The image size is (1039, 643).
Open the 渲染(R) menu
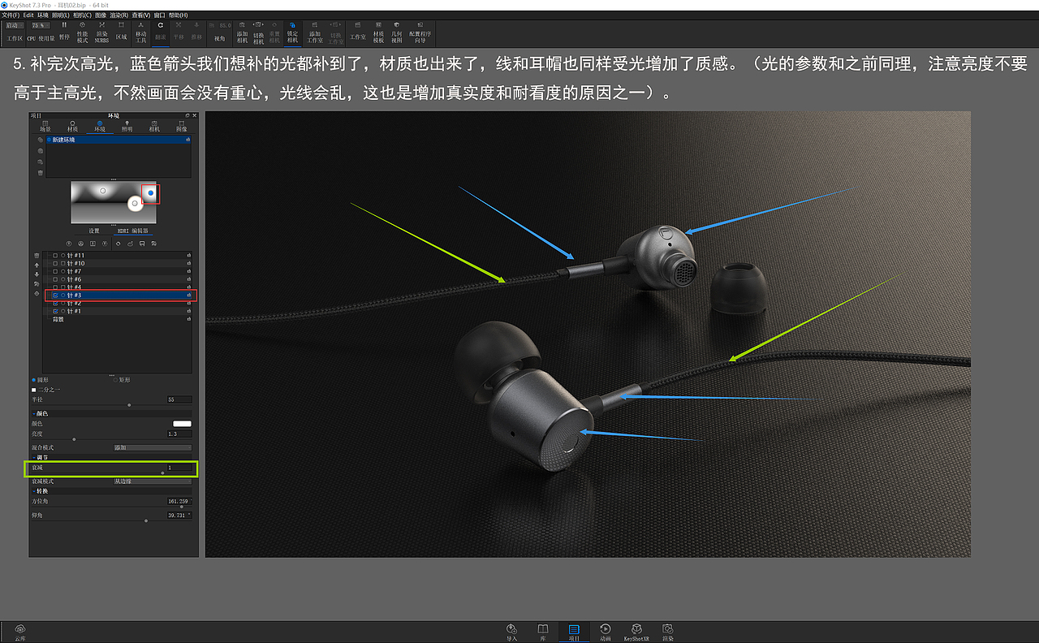pyautogui.click(x=119, y=15)
